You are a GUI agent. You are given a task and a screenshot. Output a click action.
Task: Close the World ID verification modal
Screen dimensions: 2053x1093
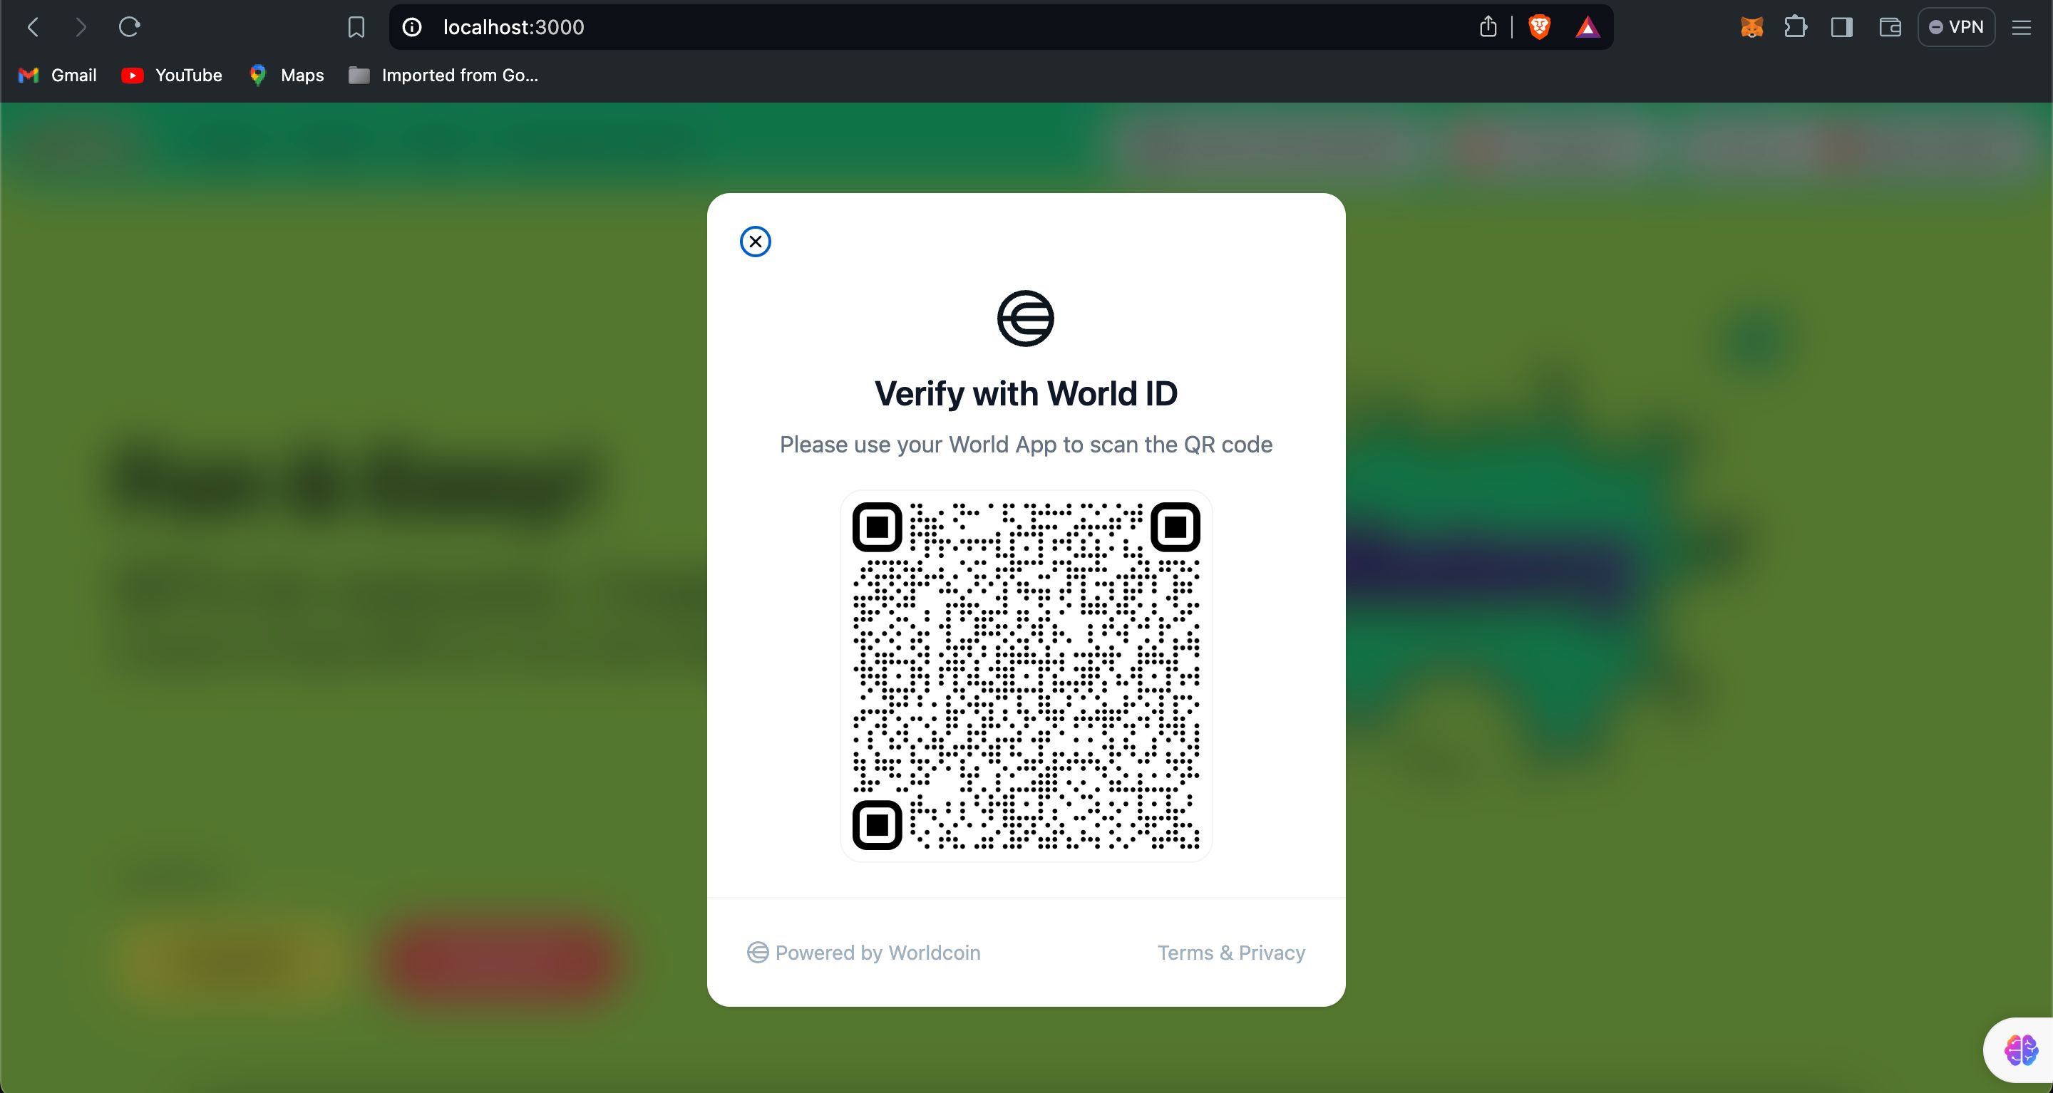point(756,242)
